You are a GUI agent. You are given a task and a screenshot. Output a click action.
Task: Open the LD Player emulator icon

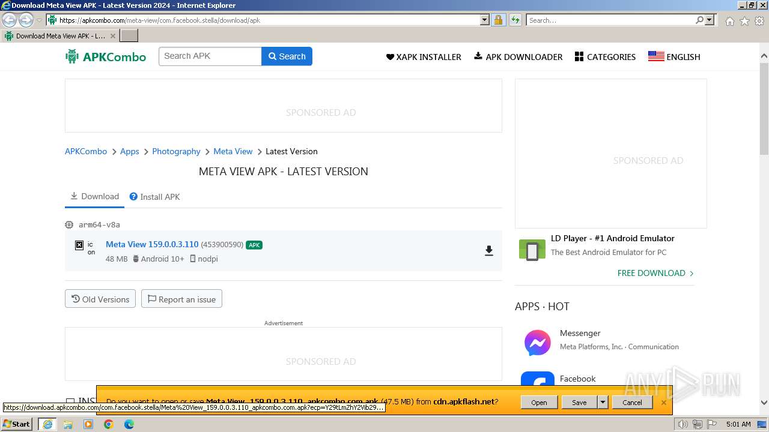pyautogui.click(x=532, y=251)
